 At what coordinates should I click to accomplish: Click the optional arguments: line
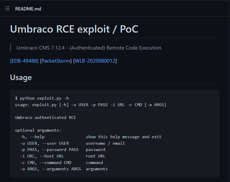click(38, 130)
